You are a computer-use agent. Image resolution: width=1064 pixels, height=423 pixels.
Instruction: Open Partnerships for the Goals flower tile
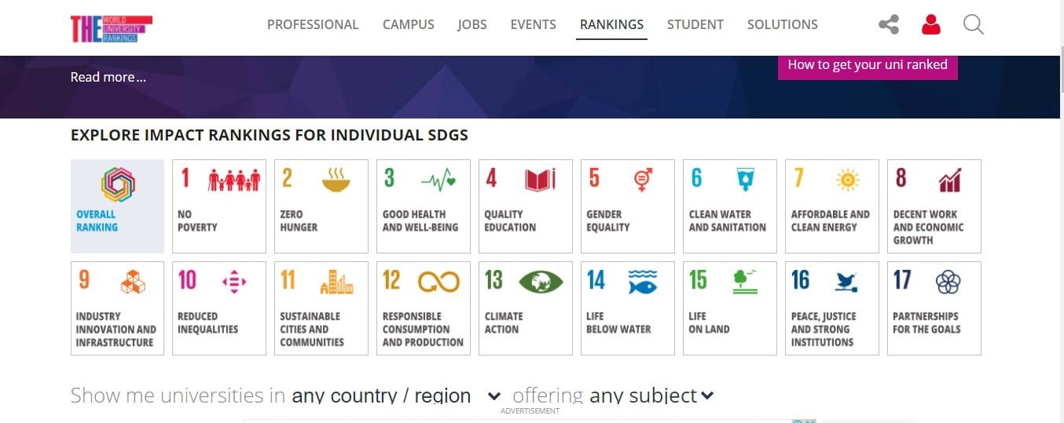[x=934, y=308]
